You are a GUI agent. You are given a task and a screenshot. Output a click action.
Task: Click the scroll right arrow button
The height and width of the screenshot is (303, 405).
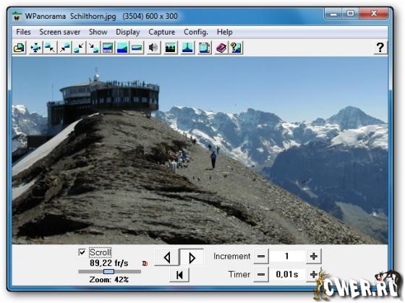pos(192,257)
